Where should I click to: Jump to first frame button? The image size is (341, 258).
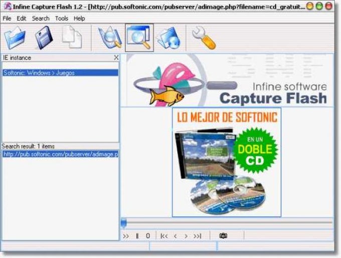click(x=164, y=236)
